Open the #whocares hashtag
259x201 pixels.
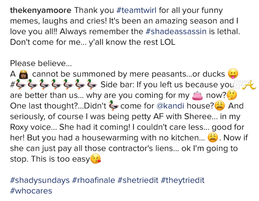pos(31,191)
